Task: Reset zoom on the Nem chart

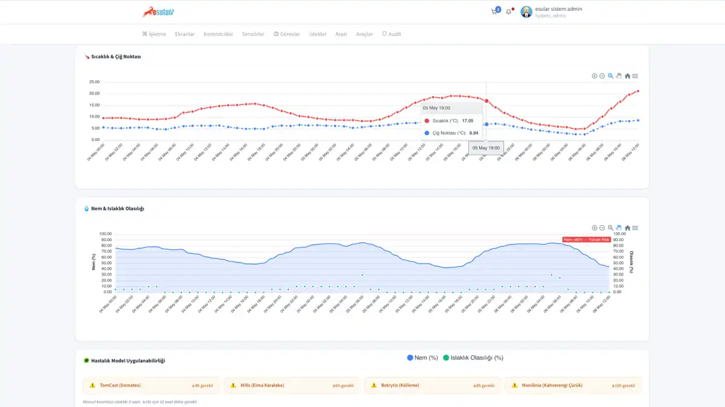Action: 627,228
